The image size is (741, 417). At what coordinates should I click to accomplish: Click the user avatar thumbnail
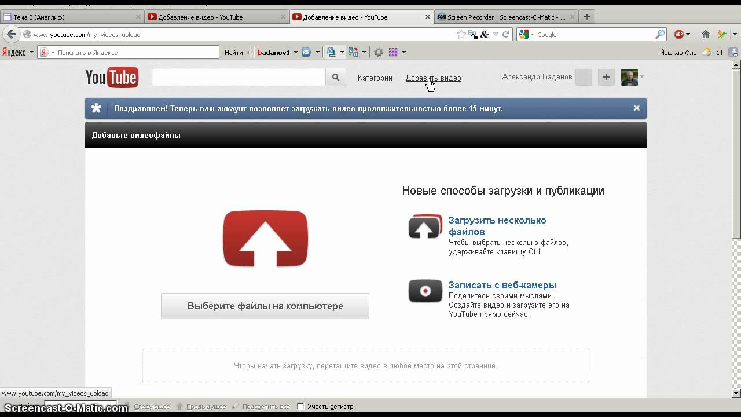[629, 77]
